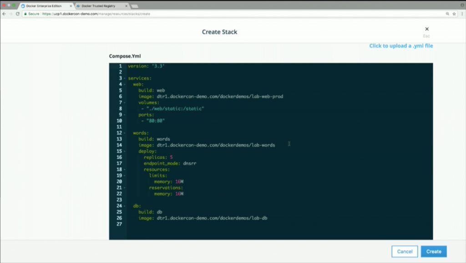Click the Create button
The height and width of the screenshot is (263, 466).
[x=434, y=252]
